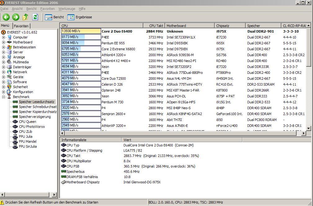Open Ergebnisse results toolbar button
The image size is (313, 206).
[x=80, y=17]
